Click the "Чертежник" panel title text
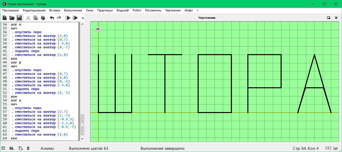Screen dimensions: 342x152 [207, 18]
